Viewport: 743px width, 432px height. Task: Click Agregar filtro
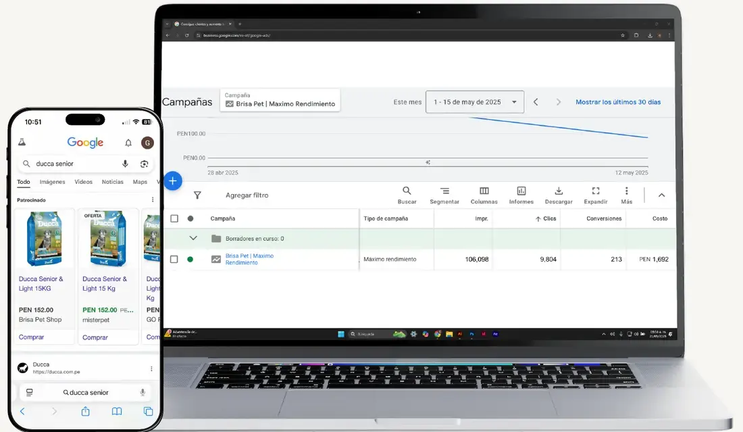click(x=247, y=195)
